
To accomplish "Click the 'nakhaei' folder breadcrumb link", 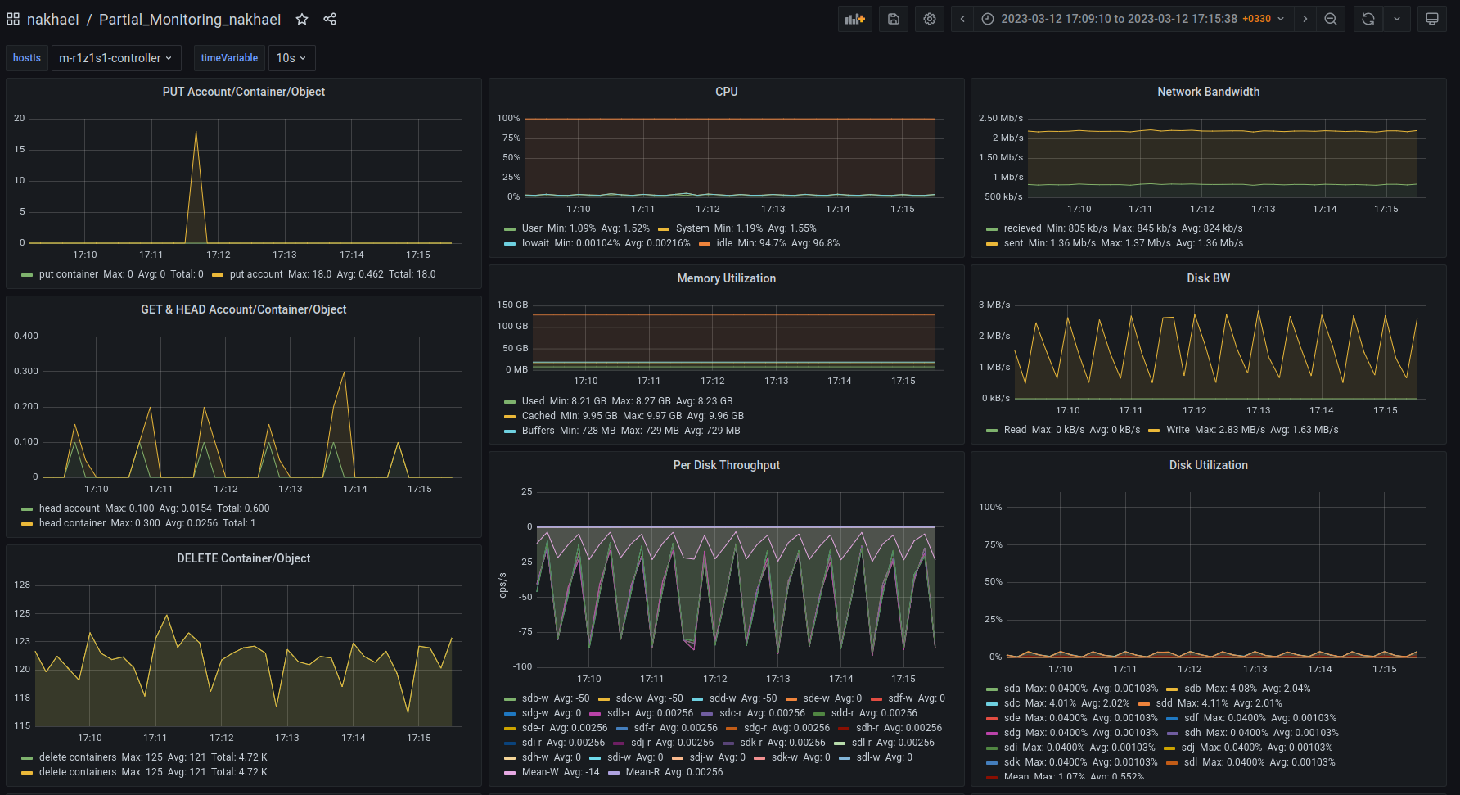I will pyautogui.click(x=52, y=19).
